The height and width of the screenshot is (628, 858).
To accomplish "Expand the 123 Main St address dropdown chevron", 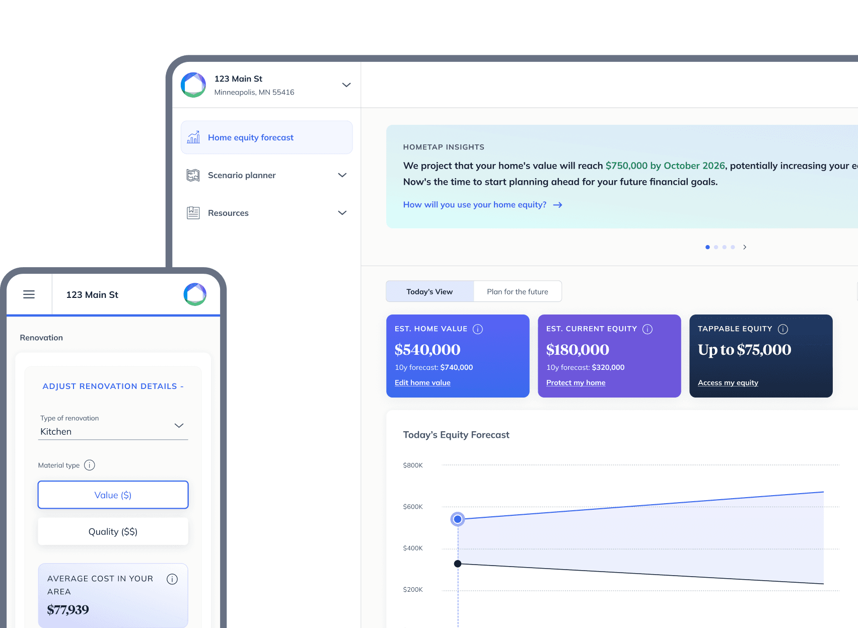I will pyautogui.click(x=346, y=85).
